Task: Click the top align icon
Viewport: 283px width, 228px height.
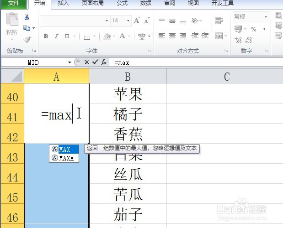Action: (x=162, y=20)
